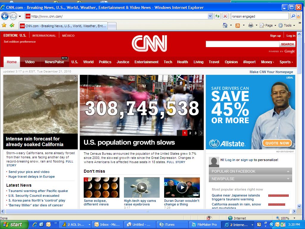Go to the Tech section
This screenshot has width=305, height=229.
pos(168,62)
